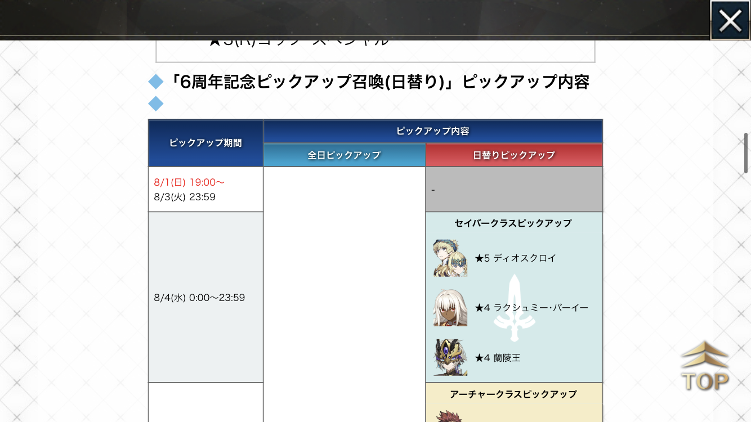Screen dimensions: 751x422
Task: Click the セイバークラスピックアップ heading
Action: point(513,223)
